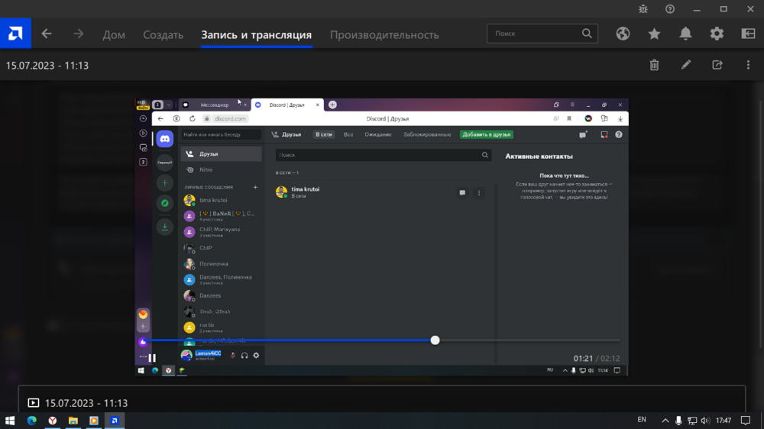Open the media player taskbar icon
The height and width of the screenshot is (429, 764).
pos(93,421)
